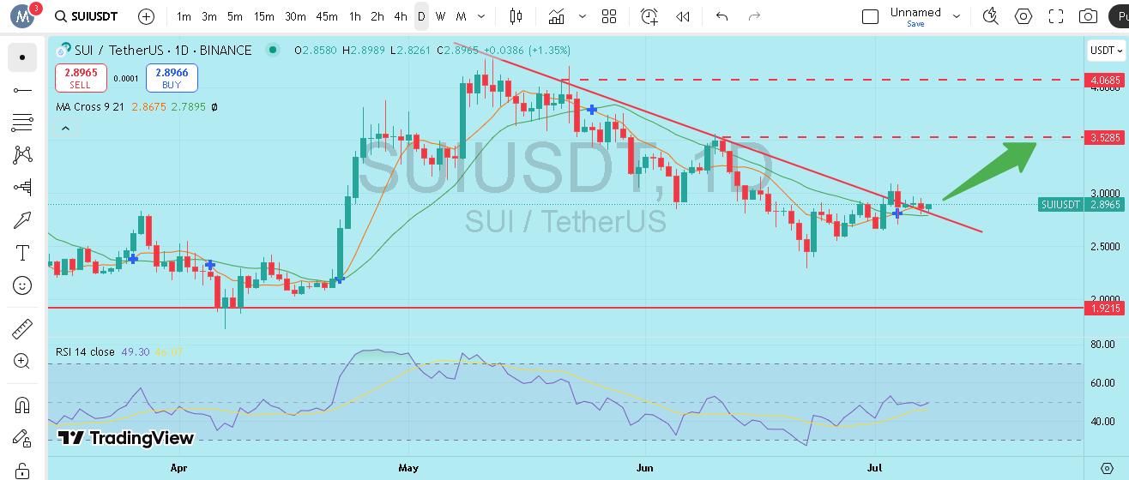The width and height of the screenshot is (1129, 480).
Task: Open quick search lightning icon
Action: click(991, 16)
